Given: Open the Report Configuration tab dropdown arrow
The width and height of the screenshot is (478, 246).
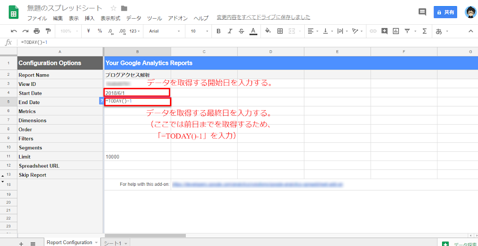Looking at the screenshot, I should click(96, 243).
